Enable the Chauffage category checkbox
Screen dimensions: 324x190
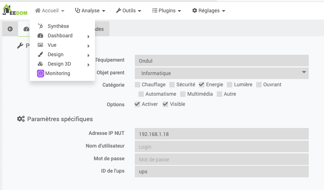(x=138, y=84)
